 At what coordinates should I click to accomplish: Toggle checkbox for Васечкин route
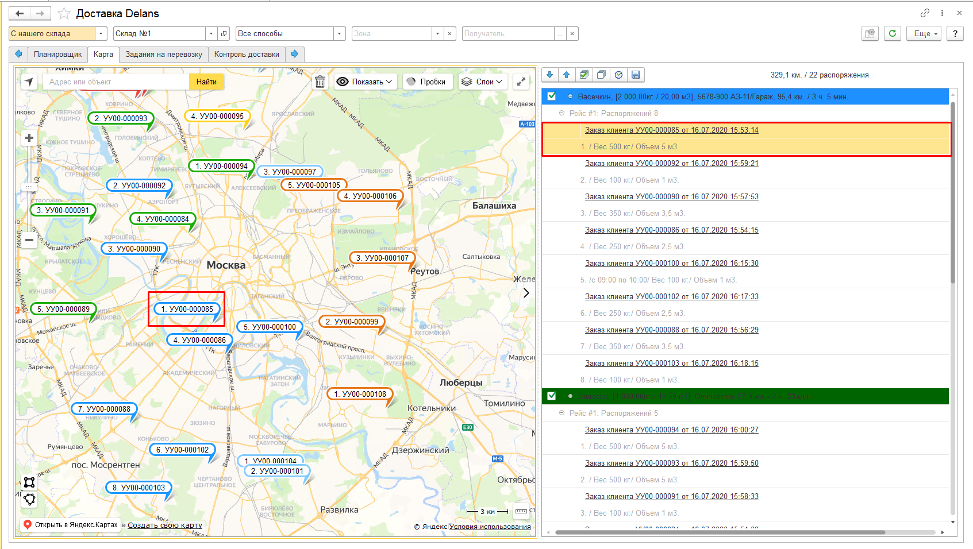click(552, 96)
